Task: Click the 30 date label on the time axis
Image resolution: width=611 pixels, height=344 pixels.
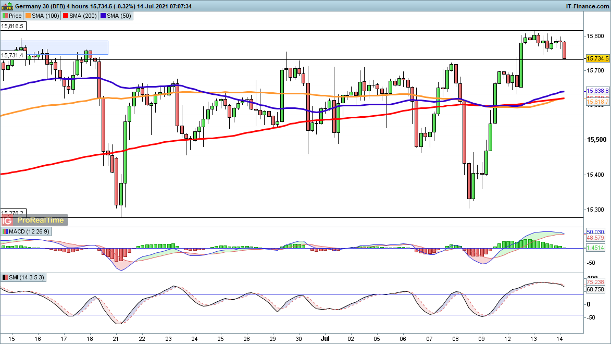Action: pyautogui.click(x=299, y=339)
